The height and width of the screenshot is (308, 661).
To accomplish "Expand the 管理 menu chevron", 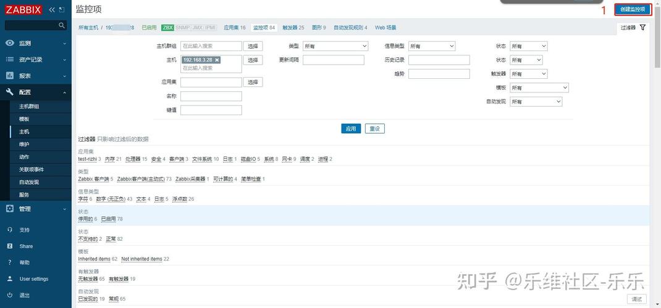I will tap(64, 209).
